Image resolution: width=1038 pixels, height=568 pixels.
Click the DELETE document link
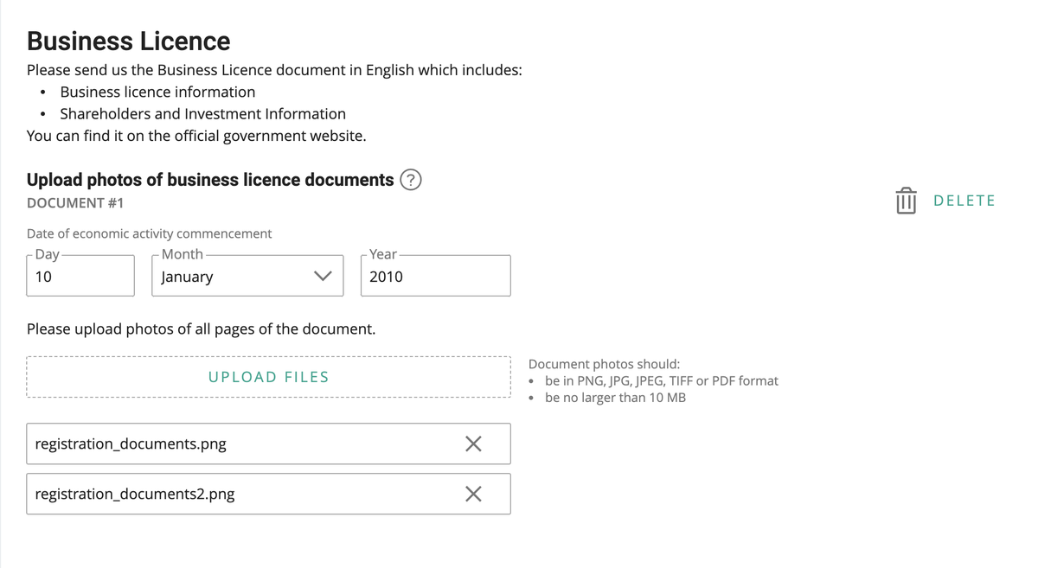964,201
